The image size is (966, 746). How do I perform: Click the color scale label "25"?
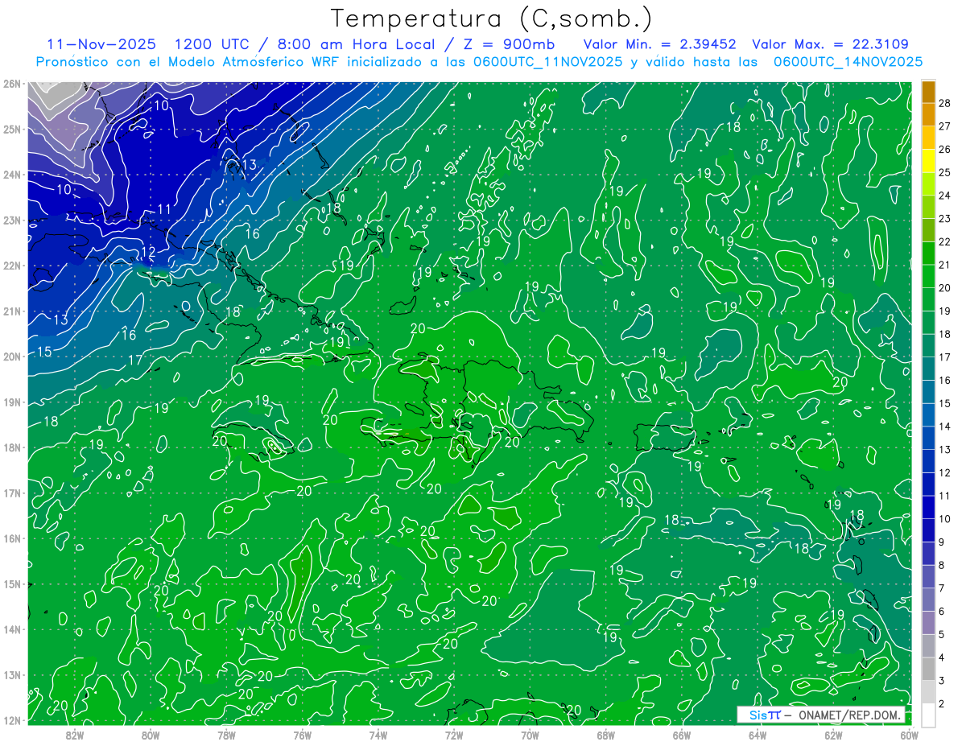coord(945,173)
